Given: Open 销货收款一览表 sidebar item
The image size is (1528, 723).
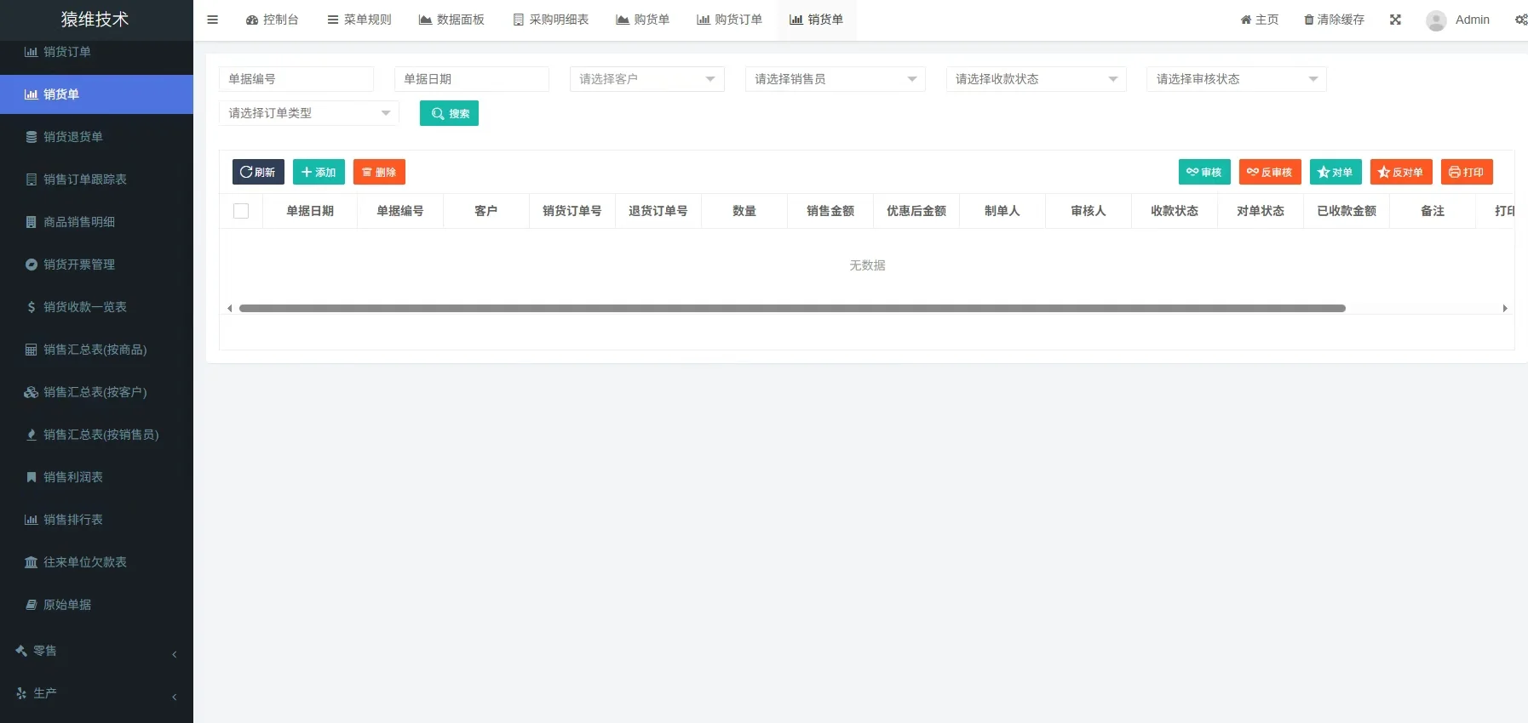Looking at the screenshot, I should [96, 307].
